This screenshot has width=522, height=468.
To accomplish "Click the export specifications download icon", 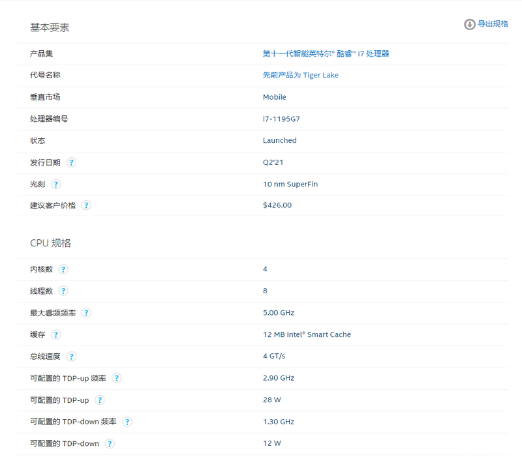I will point(469,24).
